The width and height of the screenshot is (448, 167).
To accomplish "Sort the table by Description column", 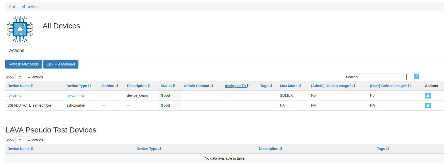I will coord(139,86).
